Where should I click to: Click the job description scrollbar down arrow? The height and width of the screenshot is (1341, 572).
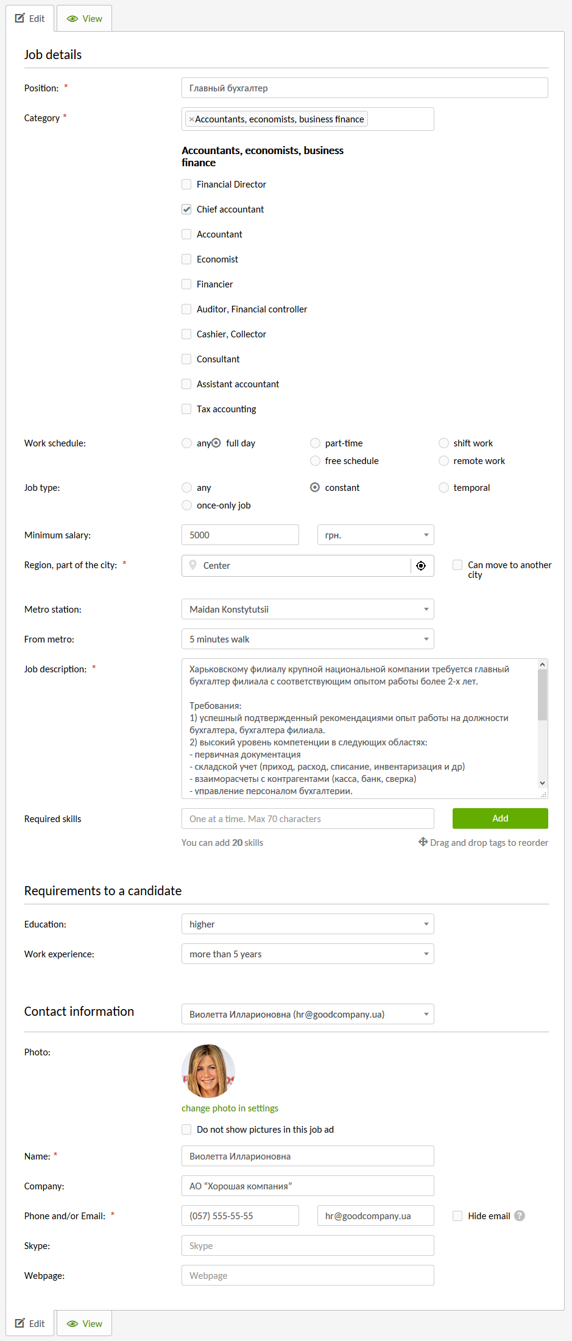pos(542,783)
